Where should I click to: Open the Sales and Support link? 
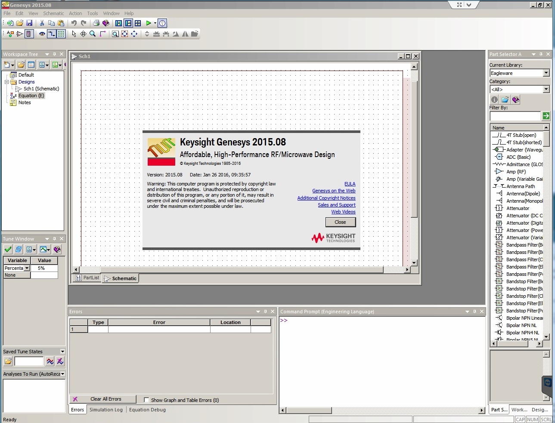(336, 205)
